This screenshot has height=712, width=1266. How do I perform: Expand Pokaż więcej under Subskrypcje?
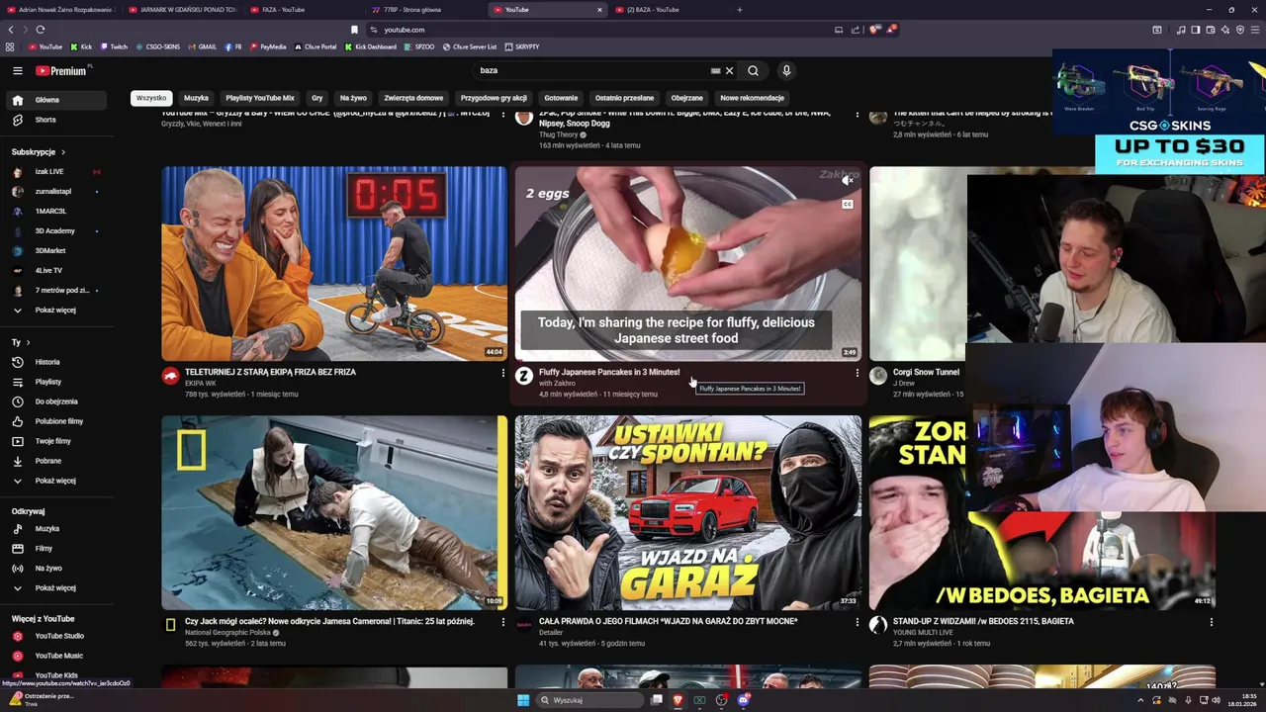point(54,310)
